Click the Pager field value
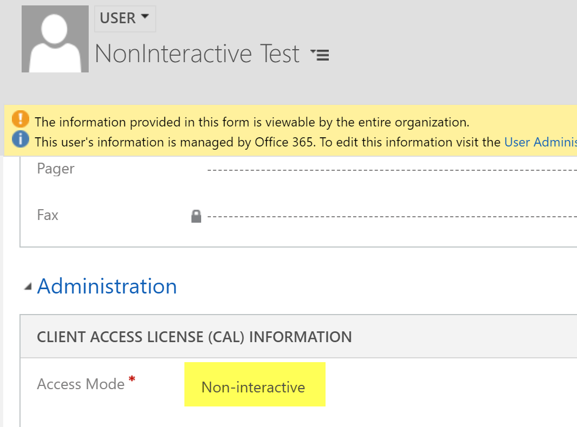 point(392,170)
